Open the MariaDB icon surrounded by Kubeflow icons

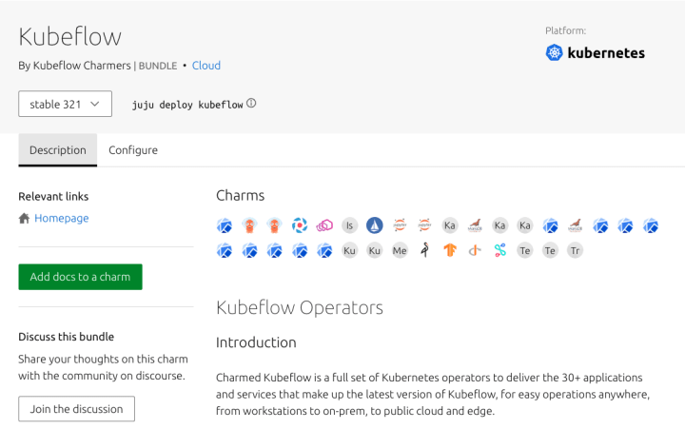pos(576,225)
